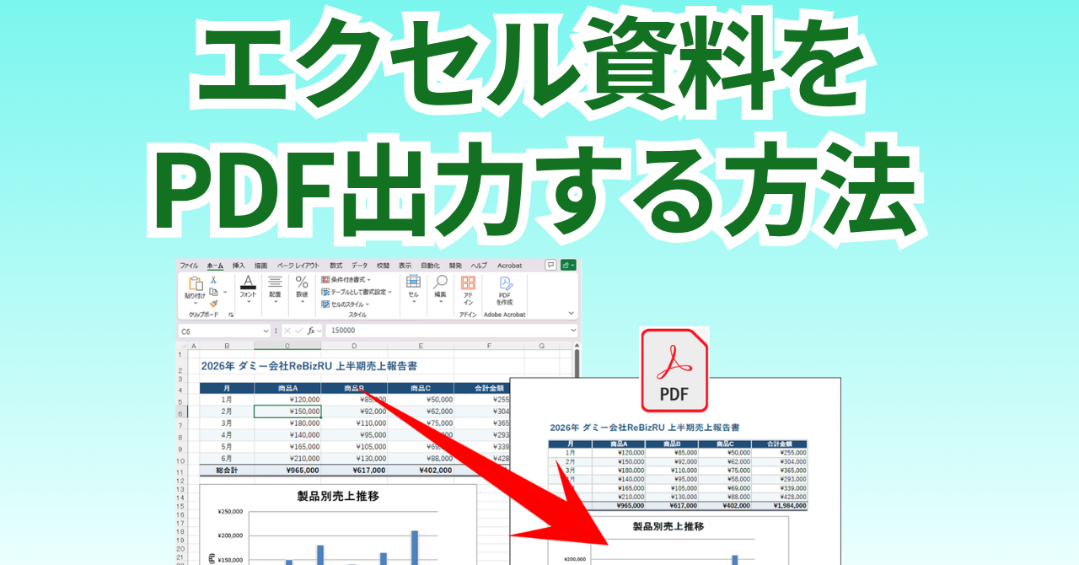1079x565 pixels.
Task: Select column header D
Action: (354, 346)
